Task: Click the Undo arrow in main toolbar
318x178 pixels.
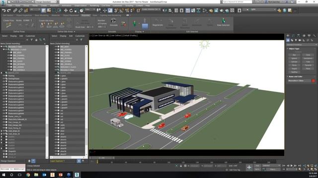Action: [3, 10]
